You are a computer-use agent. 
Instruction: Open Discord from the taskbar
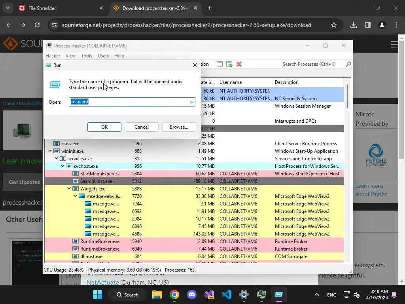tap(192, 294)
